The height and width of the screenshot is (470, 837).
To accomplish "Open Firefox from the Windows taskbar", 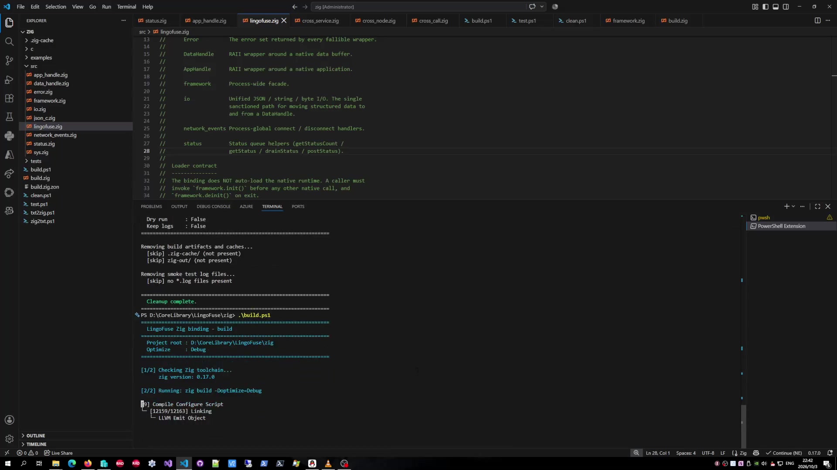I will (88, 463).
